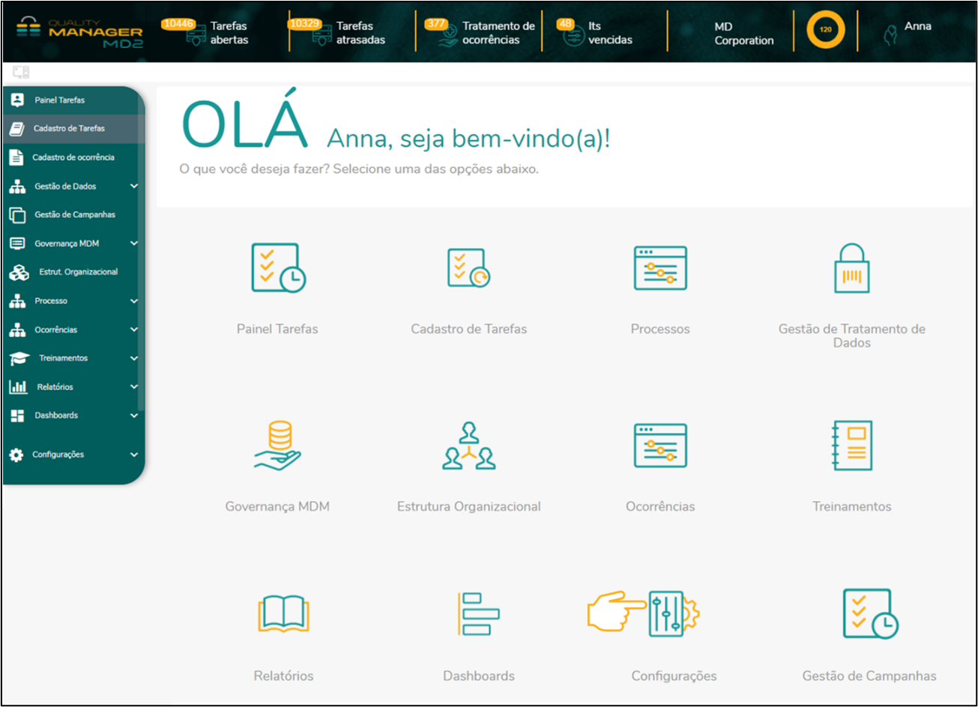This screenshot has height=707, width=978.
Task: Open Estrutura Organizacional people icon
Action: click(x=469, y=446)
